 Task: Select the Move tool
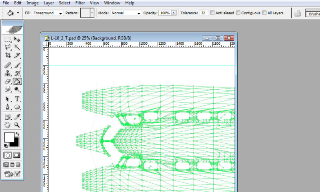pyautogui.click(x=17, y=39)
